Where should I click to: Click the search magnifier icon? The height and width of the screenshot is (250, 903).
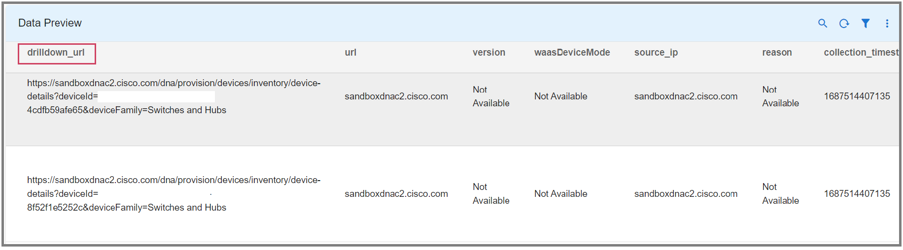pyautogui.click(x=822, y=23)
